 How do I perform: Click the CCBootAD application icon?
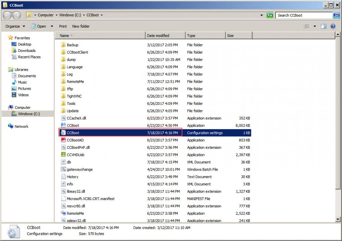pyautogui.click(x=63, y=140)
